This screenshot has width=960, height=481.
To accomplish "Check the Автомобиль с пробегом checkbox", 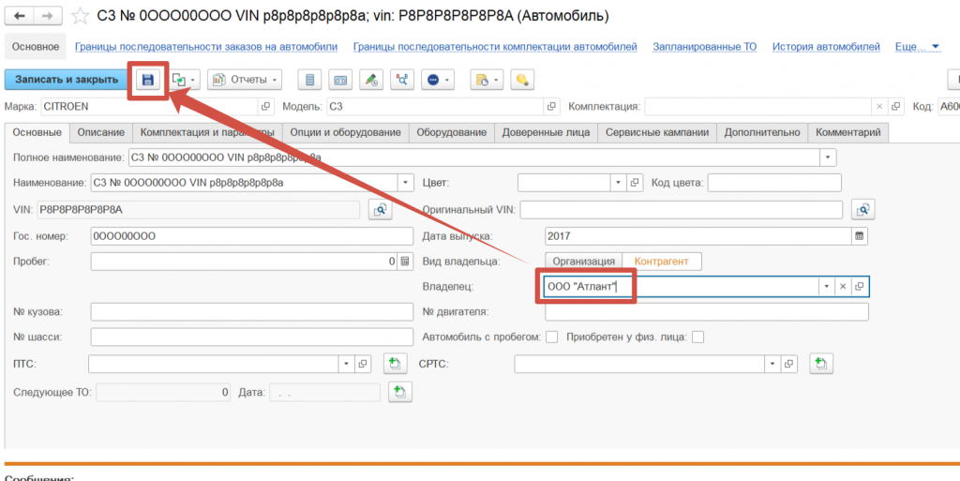I will pyautogui.click(x=552, y=337).
